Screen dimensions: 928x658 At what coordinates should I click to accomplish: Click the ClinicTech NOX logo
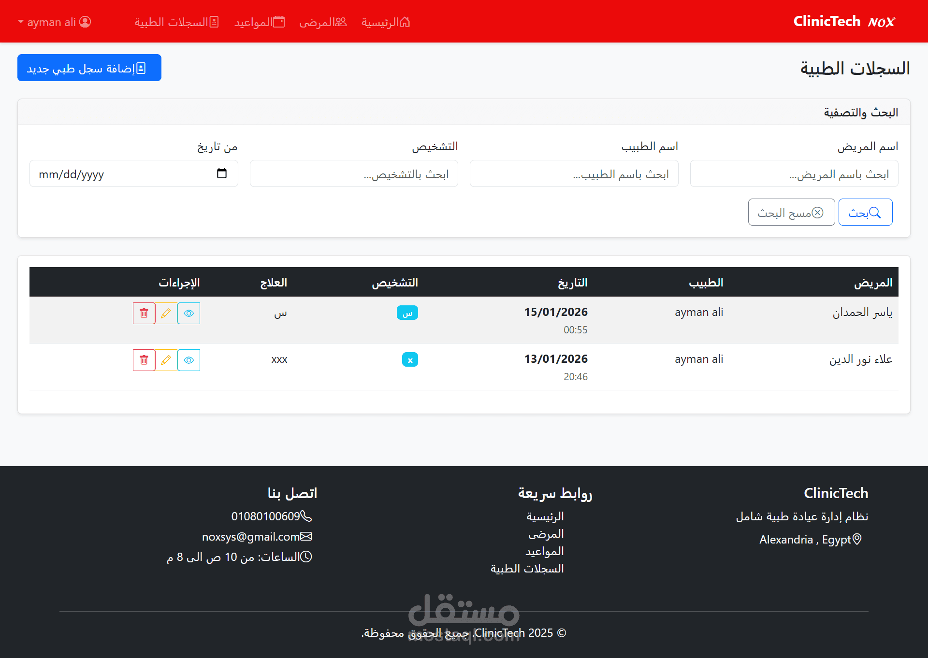click(844, 22)
